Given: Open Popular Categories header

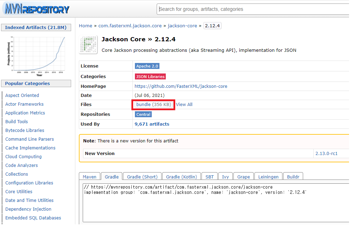Looking at the screenshot, I should [x=36, y=83].
